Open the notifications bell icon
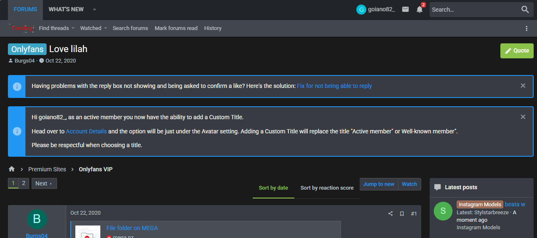Image resolution: width=537 pixels, height=238 pixels. click(x=420, y=10)
